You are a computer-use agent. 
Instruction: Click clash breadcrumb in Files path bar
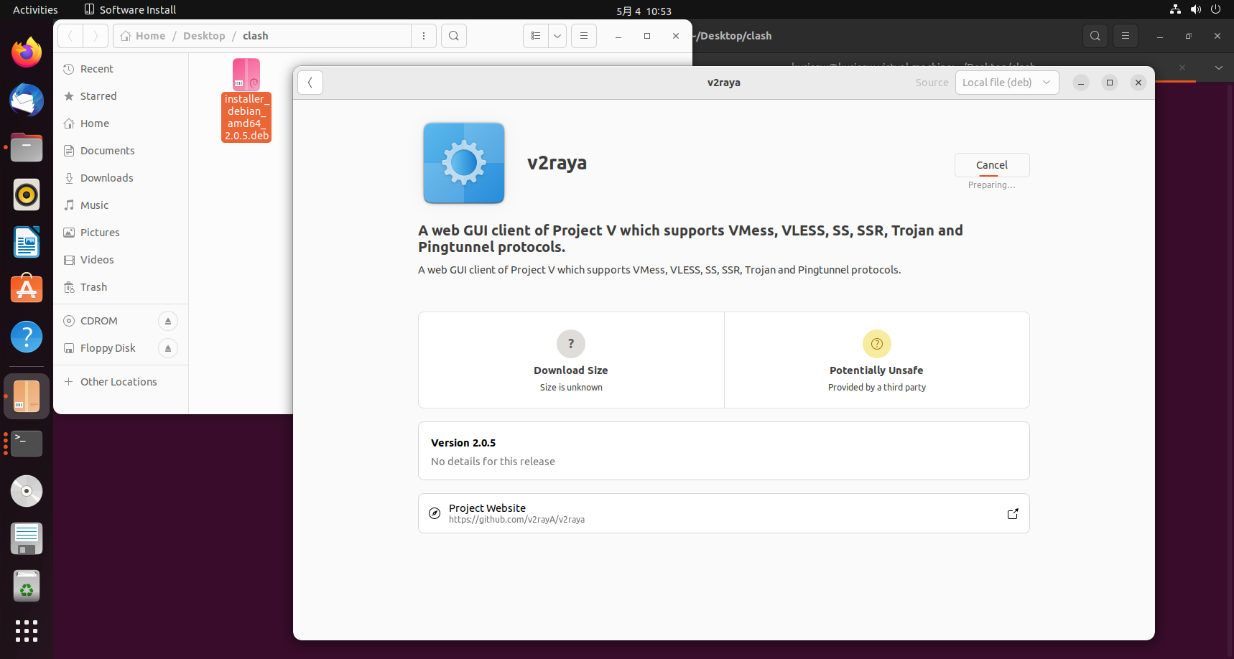point(255,36)
